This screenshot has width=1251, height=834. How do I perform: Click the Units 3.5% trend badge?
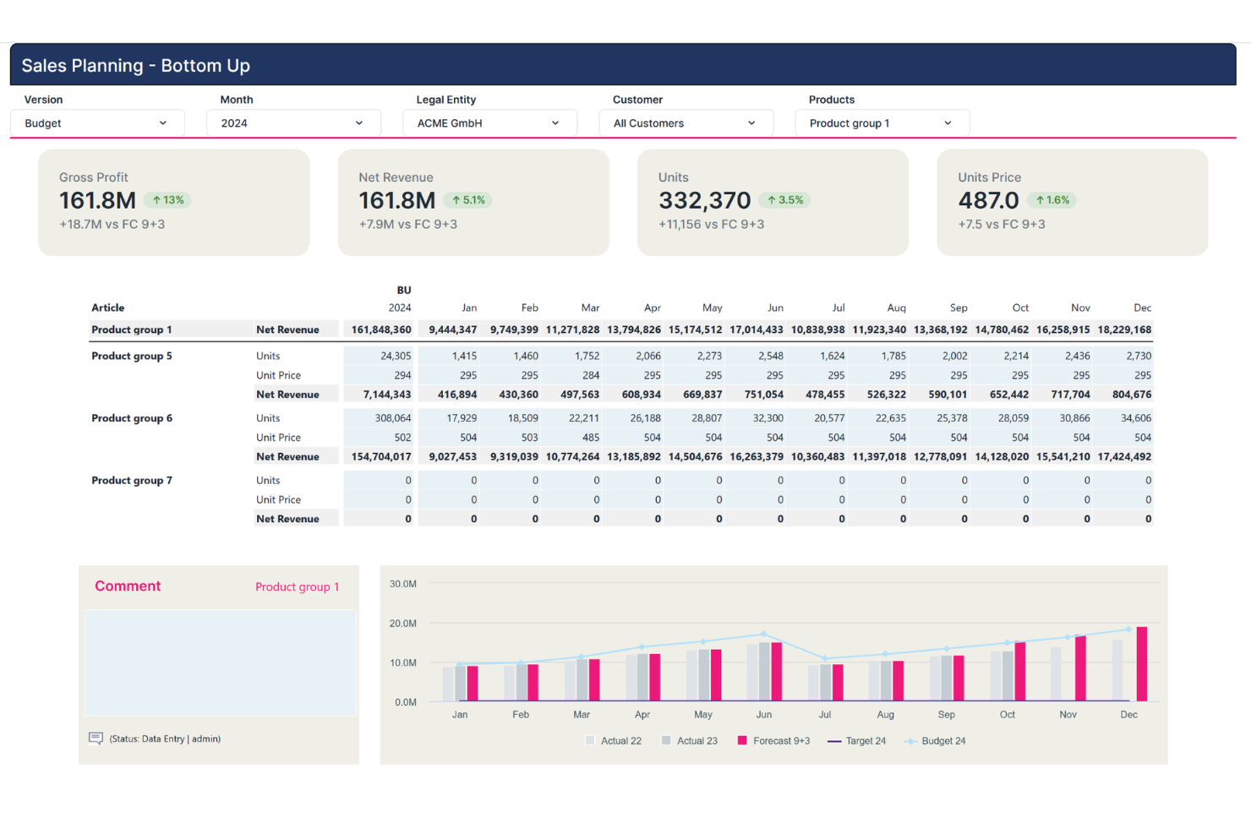click(784, 200)
